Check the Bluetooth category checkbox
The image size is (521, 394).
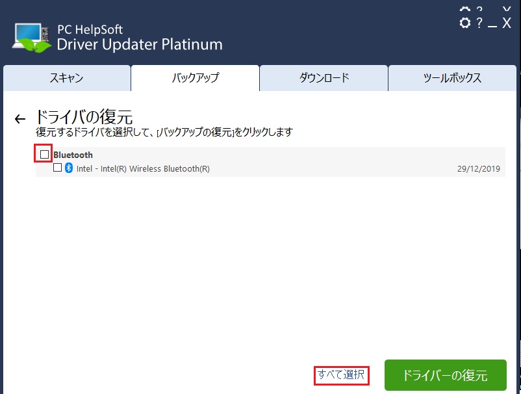44,154
